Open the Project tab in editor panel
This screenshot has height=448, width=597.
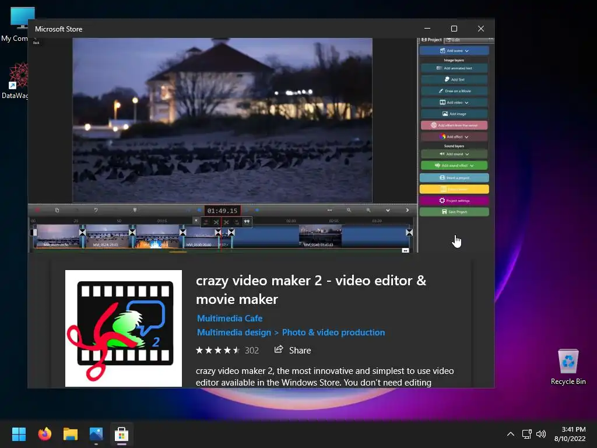click(x=431, y=40)
